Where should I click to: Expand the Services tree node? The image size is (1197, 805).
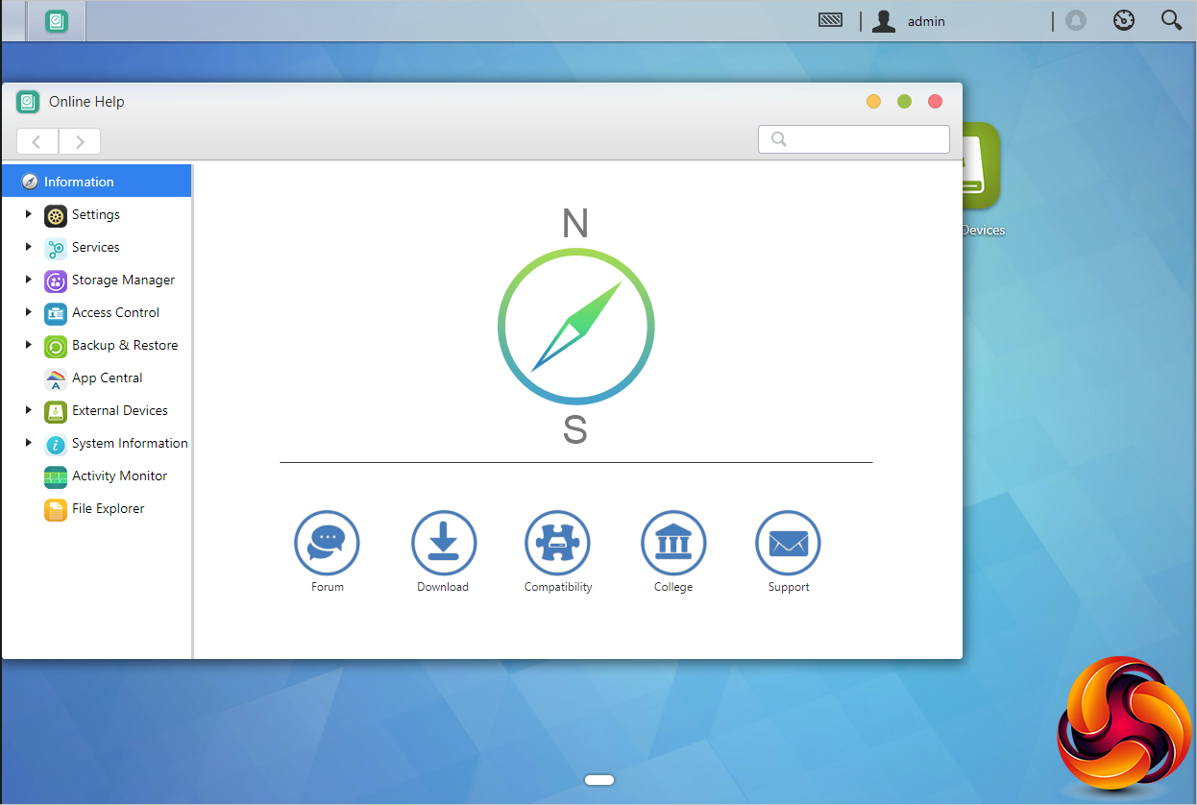coord(29,247)
